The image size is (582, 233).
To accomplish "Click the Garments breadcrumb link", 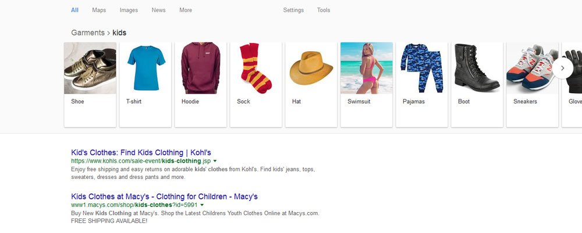I will [88, 33].
